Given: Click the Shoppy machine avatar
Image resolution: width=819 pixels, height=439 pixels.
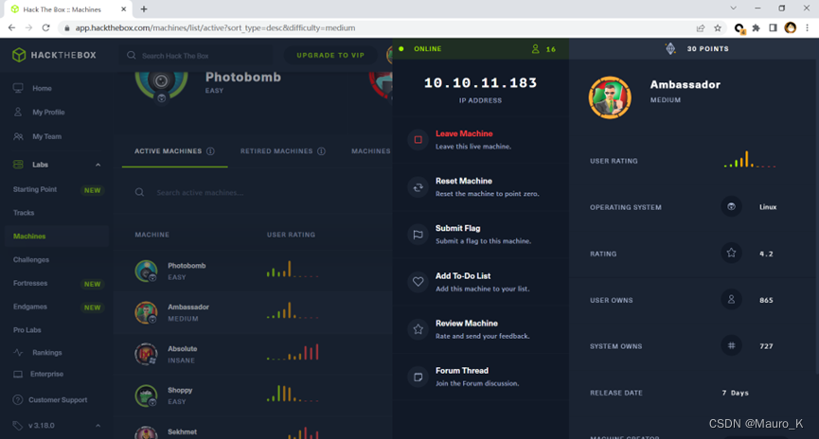Looking at the screenshot, I should 146,395.
